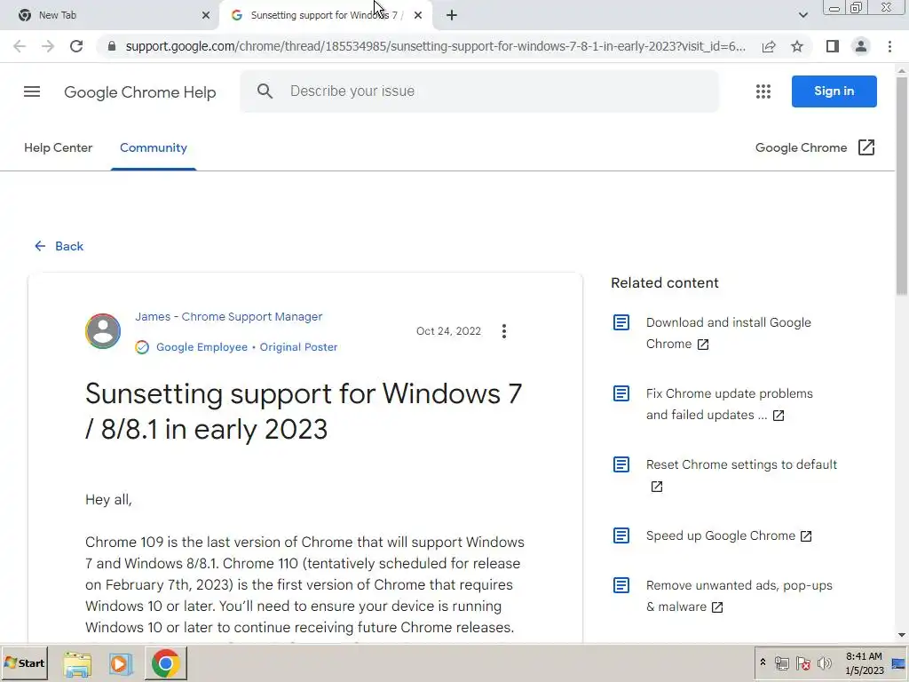Click the address bar URL

coord(435,46)
